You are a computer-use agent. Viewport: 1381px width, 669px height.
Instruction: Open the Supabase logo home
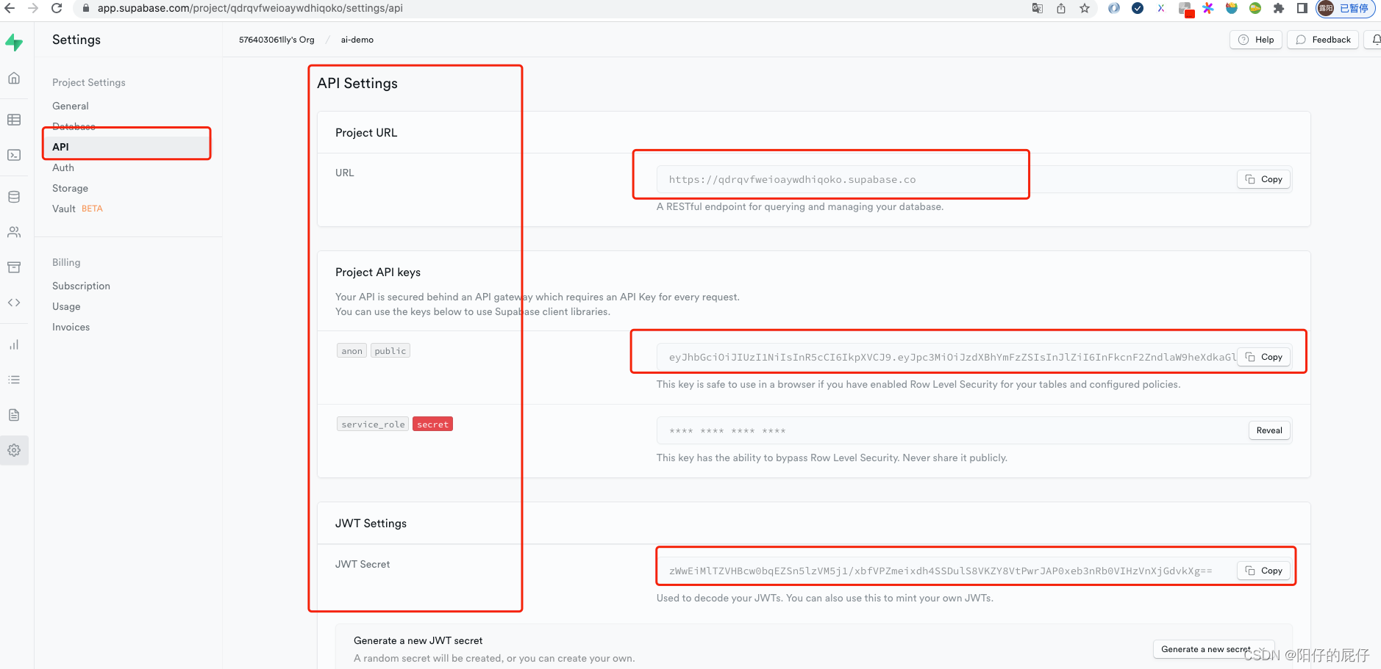pos(14,43)
